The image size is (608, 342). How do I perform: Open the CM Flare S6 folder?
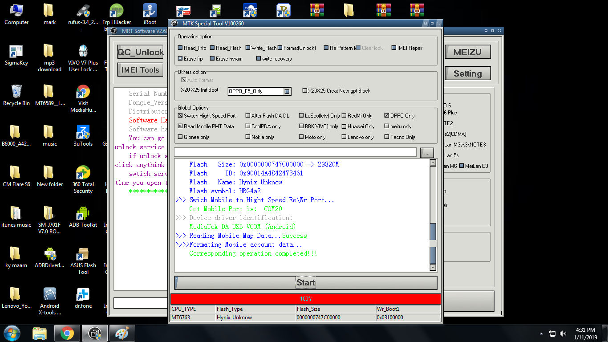coord(16,176)
